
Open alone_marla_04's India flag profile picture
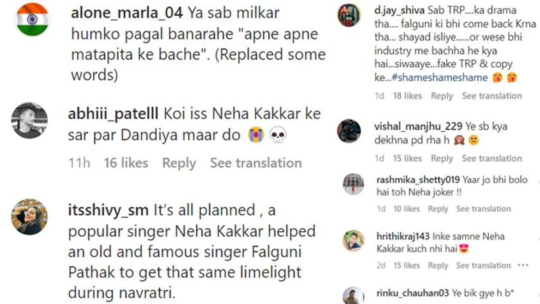(x=33, y=19)
